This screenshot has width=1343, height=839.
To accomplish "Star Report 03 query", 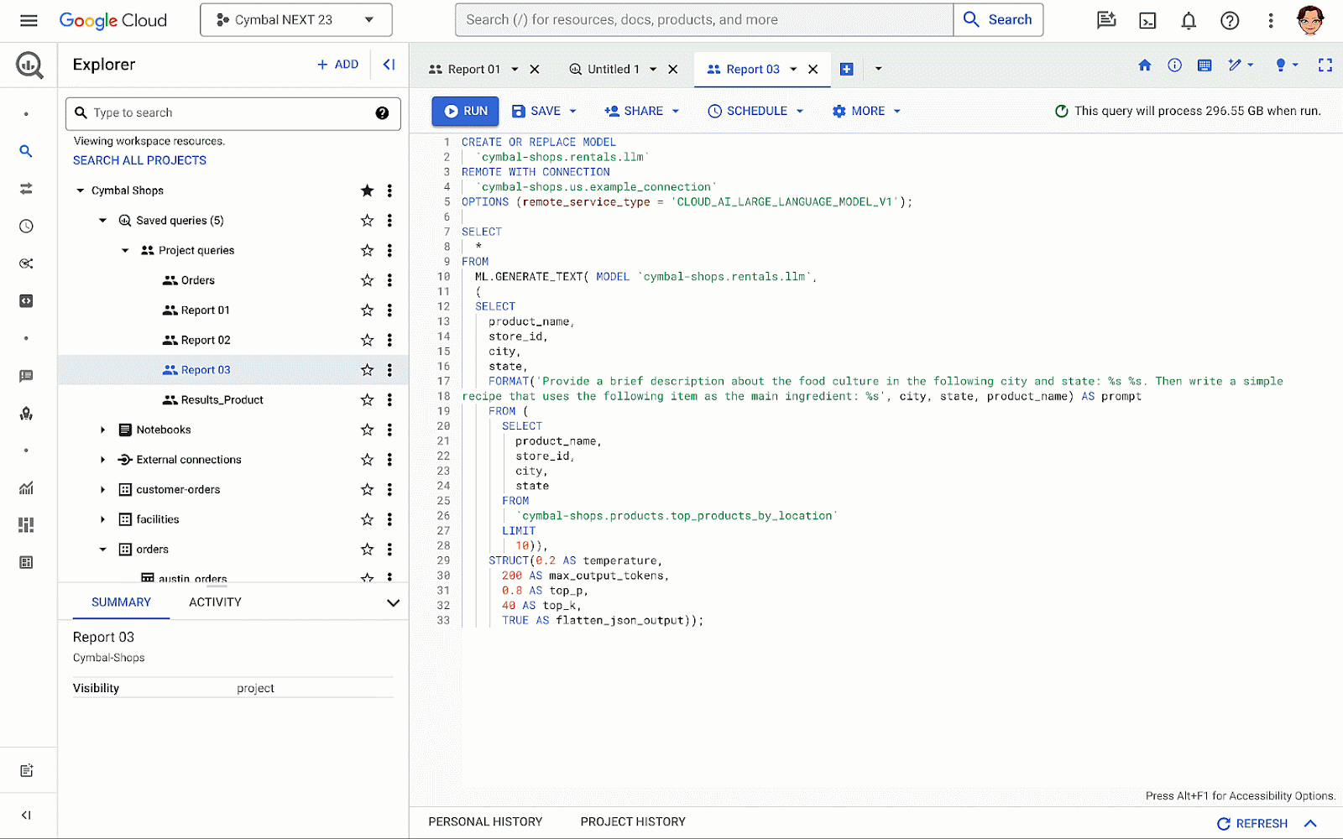I will 367,370.
